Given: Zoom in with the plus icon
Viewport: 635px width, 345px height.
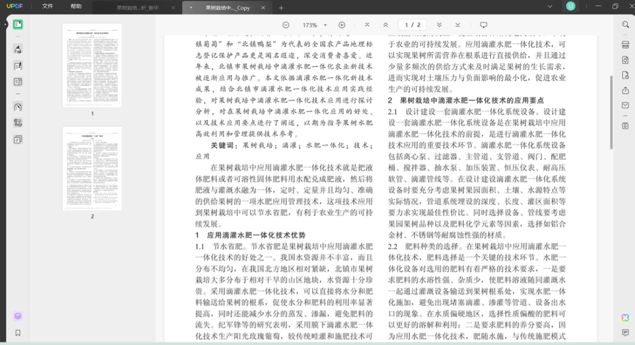Looking at the screenshot, I should coord(342,25).
